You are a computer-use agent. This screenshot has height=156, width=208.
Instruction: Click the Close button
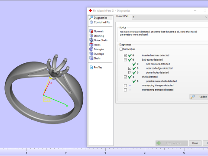coord(195,143)
